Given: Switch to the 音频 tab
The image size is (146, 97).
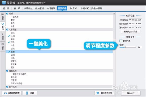Looking at the screenshot, I should point(17,8).
